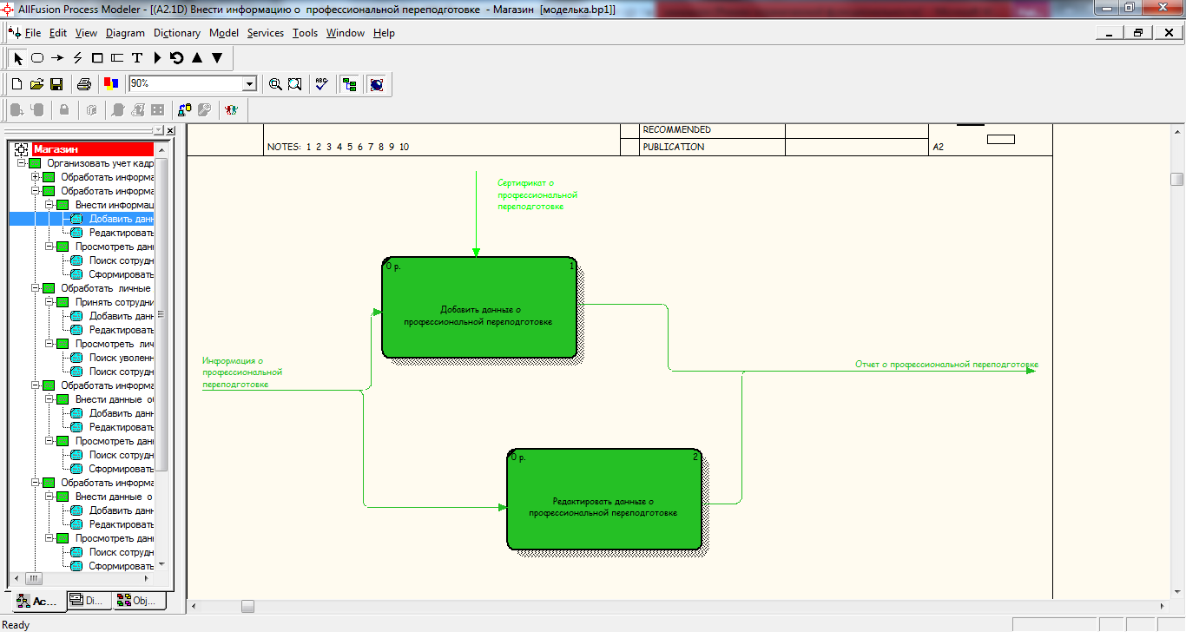Image resolution: width=1186 pixels, height=632 pixels.
Task: Collapse the Просмотреть лич node
Action: coord(49,344)
